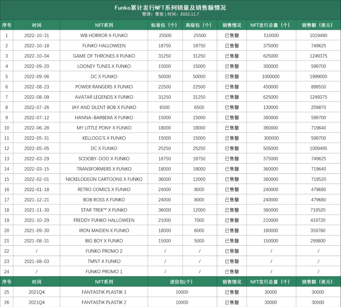Click the total issuance '505000'
Screen dimensions: 341x307
pos(271,148)
